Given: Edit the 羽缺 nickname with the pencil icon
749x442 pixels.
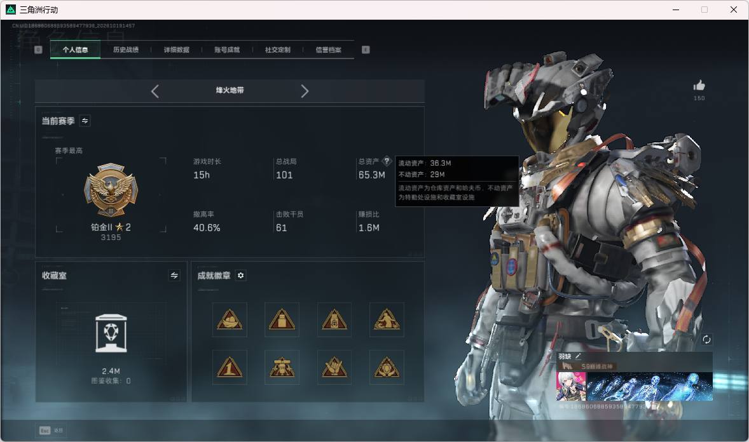Looking at the screenshot, I should 578,356.
